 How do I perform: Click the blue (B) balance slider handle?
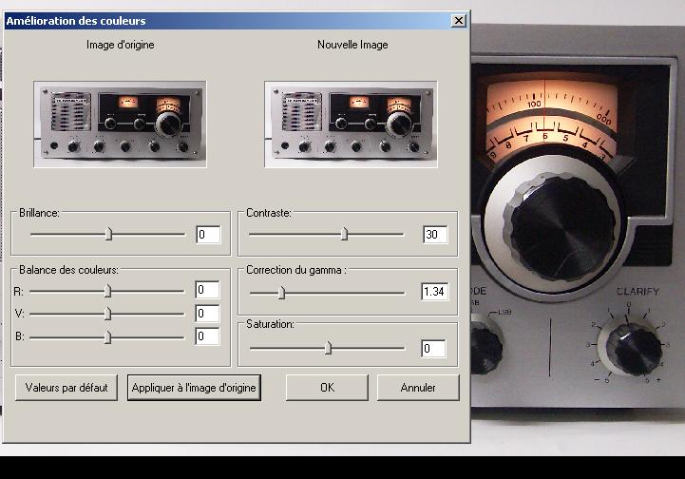[x=107, y=336]
